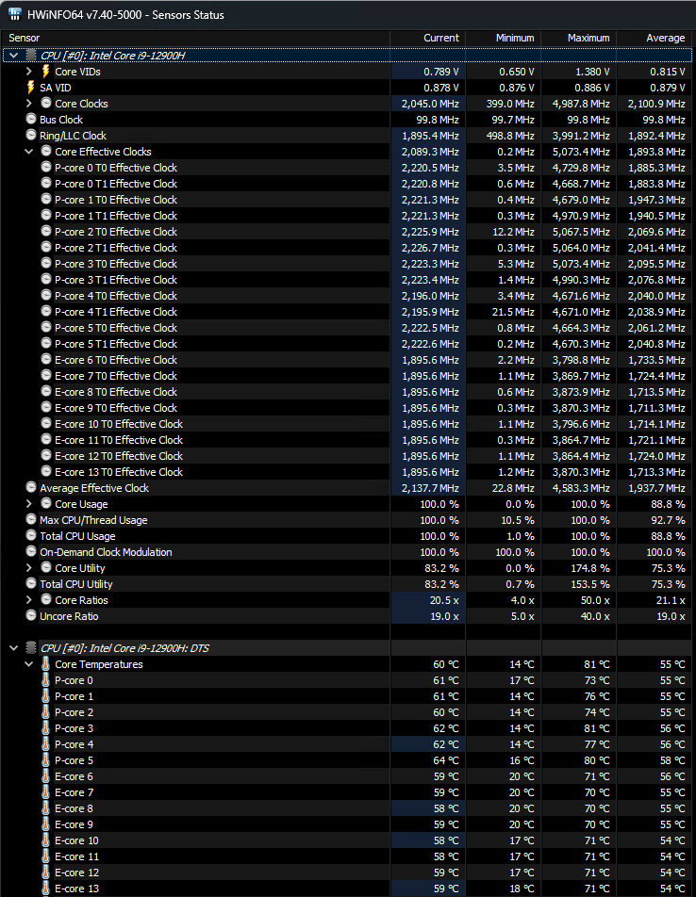Click the P-core 5 current temperature 64 °C
The image size is (696, 897).
click(x=446, y=760)
